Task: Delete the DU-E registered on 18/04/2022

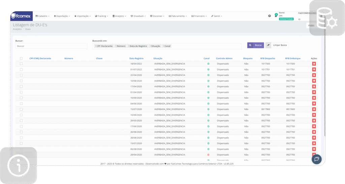Action: [x=314, y=64]
